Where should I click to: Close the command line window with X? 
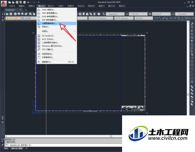(x=2, y=141)
